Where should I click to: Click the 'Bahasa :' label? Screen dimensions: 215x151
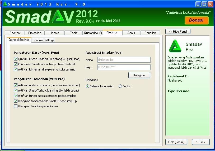92,80
